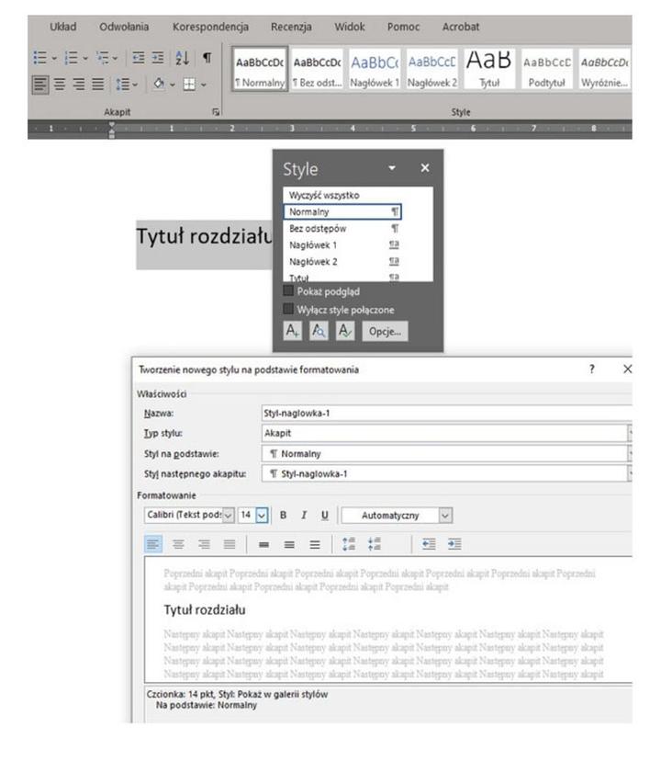Click the Nazwa field containing Styl-naglowka-1
The image size is (661, 761).
(x=441, y=413)
